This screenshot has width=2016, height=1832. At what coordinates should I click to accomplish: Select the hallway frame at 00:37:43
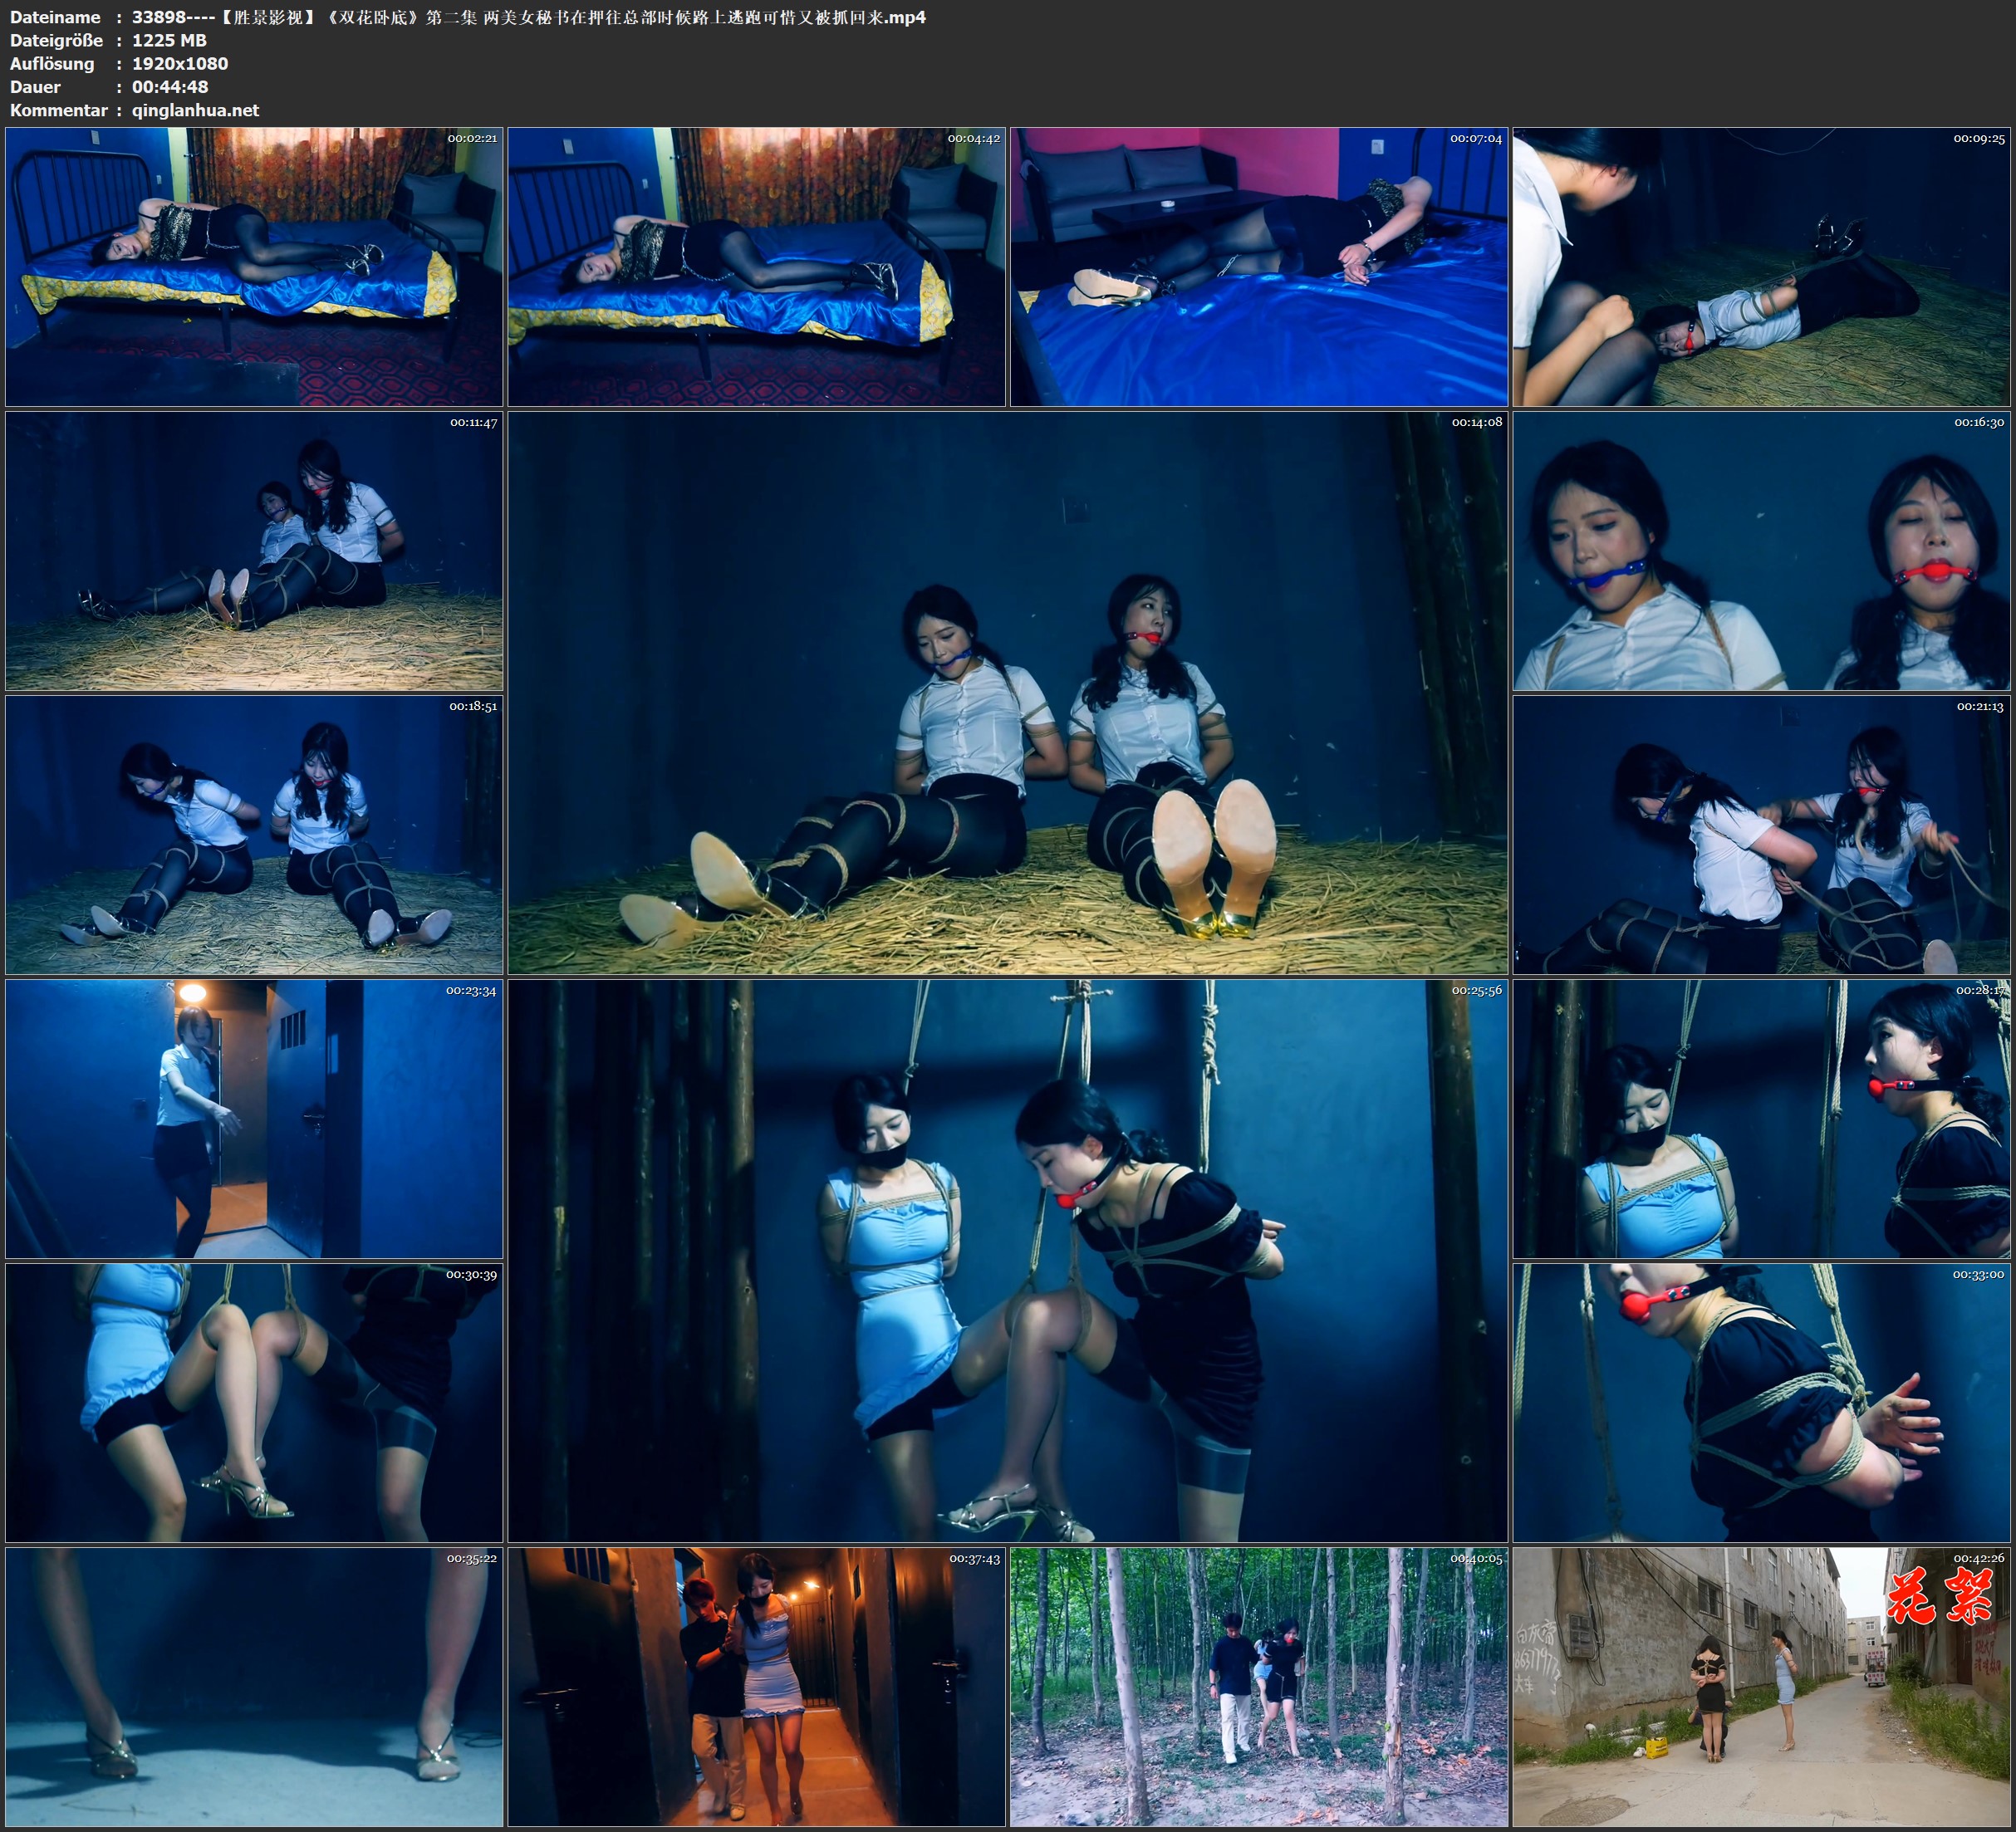pyautogui.click(x=756, y=1686)
